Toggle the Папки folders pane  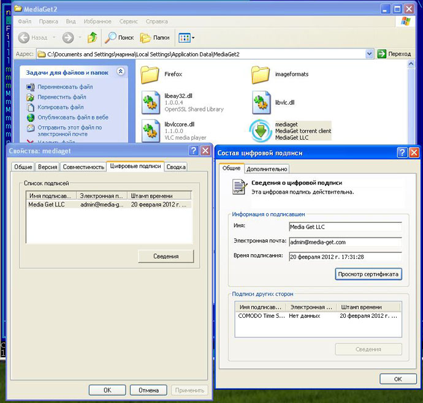tap(155, 37)
